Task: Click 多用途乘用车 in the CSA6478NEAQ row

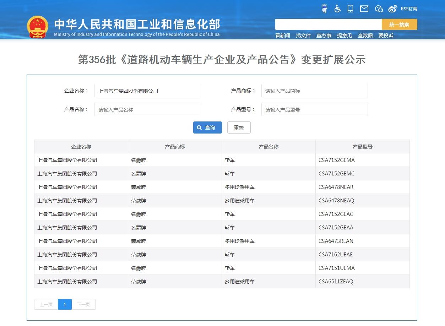Action: pyautogui.click(x=240, y=201)
